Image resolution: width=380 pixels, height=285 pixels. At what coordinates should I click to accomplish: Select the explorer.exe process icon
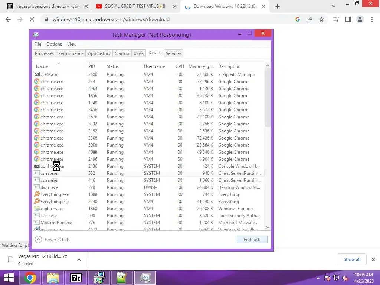coord(37,209)
